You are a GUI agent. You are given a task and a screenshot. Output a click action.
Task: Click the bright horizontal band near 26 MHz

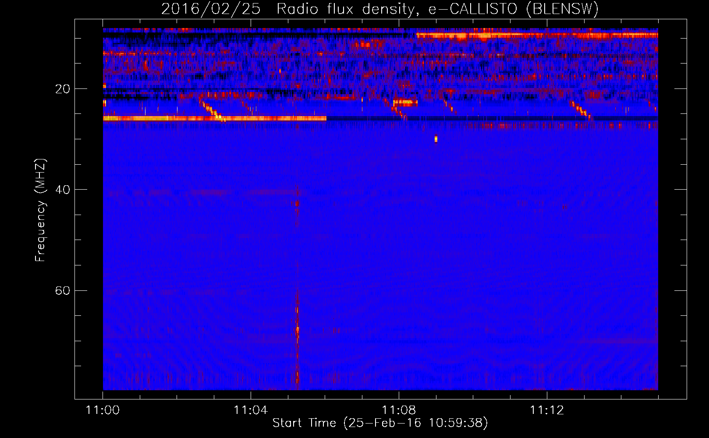pos(215,118)
